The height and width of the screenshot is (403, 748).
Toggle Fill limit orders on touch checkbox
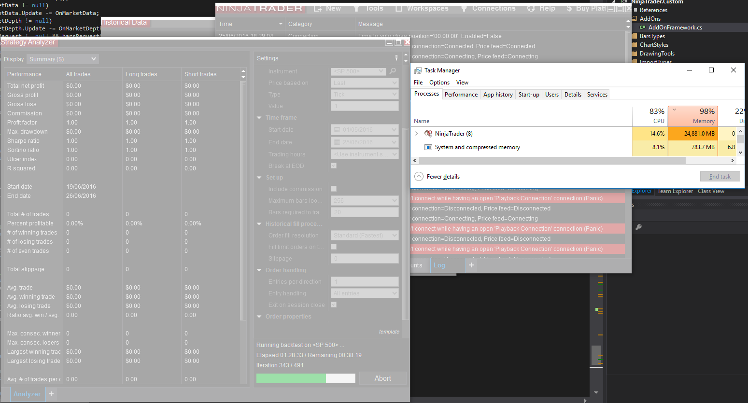click(x=334, y=247)
